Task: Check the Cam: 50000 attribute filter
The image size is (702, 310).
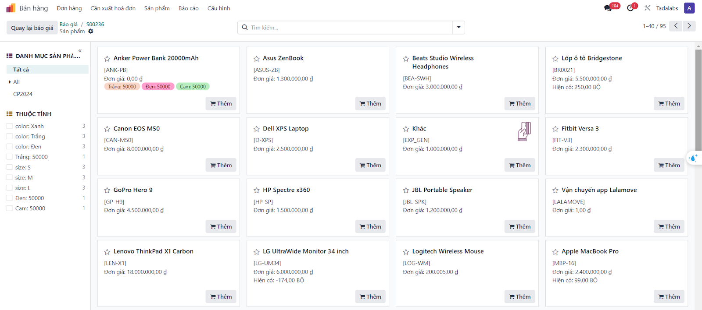Action: tap(10, 208)
